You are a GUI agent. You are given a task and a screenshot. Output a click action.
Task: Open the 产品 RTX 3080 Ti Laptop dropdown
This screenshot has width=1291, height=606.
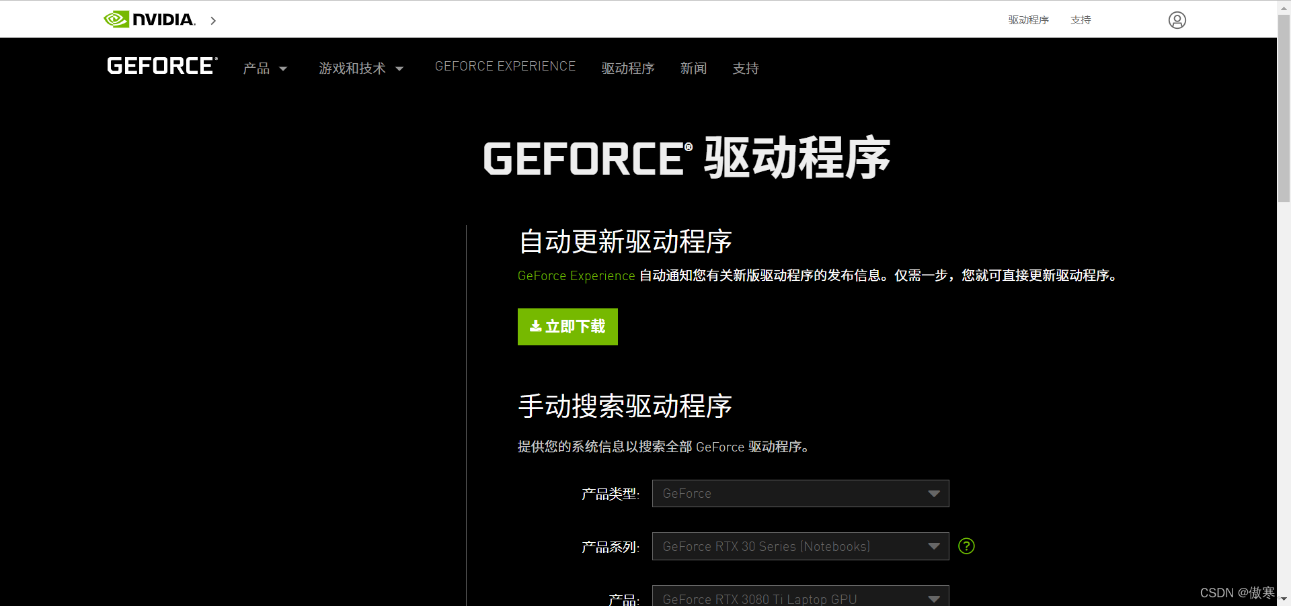point(800,596)
